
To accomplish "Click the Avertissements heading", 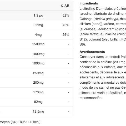I will tap(92, 52).
